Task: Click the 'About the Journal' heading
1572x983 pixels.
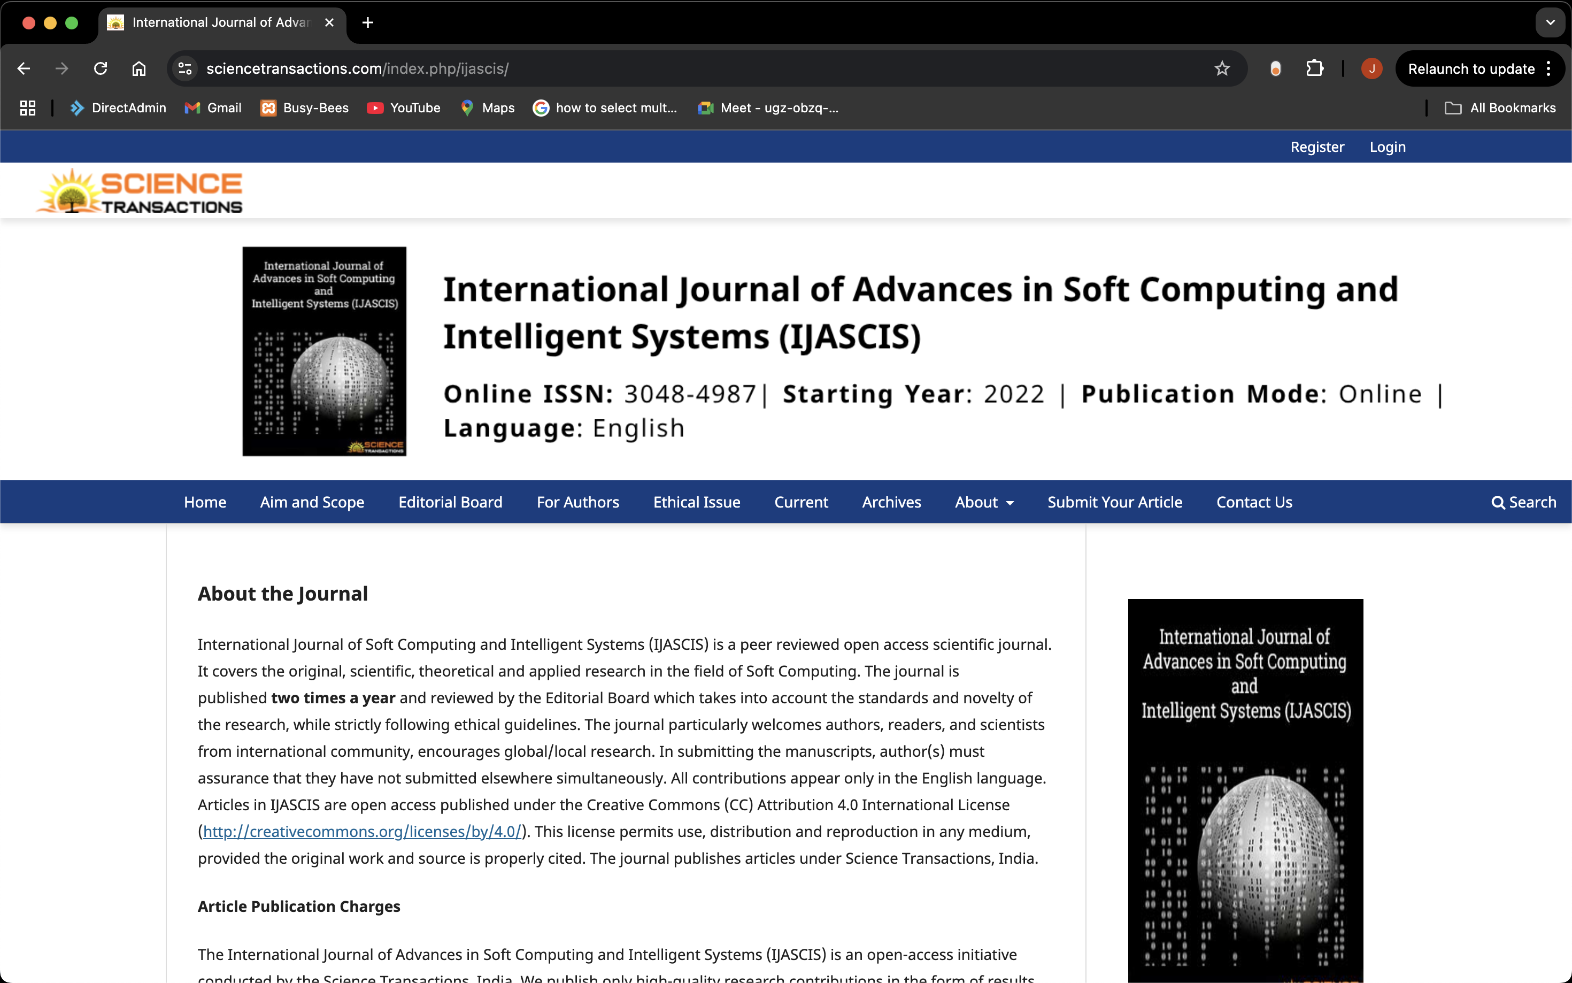Action: [x=283, y=593]
